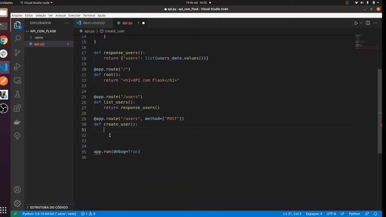Open Atividades overview in top bar
Screen dimensions: 386x217
click(7, 2)
